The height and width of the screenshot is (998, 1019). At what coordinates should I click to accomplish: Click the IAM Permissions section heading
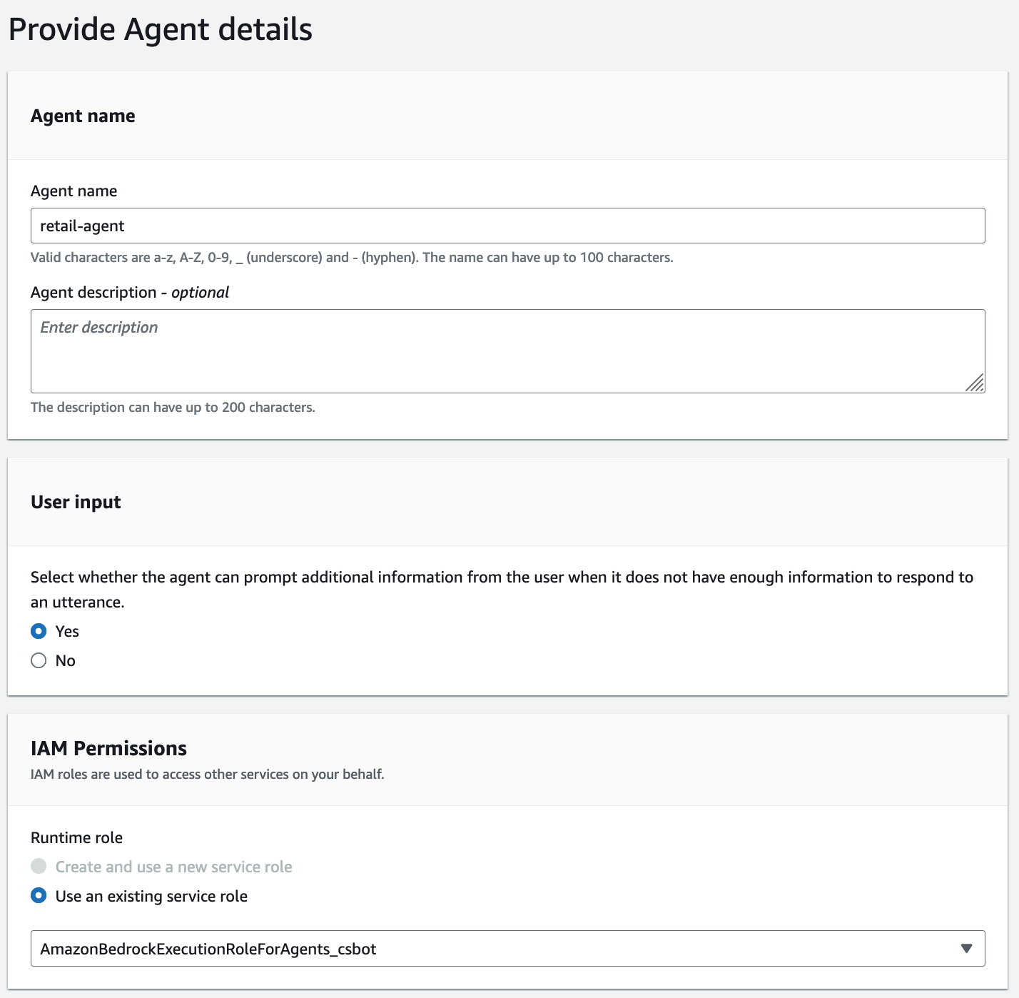coord(108,748)
